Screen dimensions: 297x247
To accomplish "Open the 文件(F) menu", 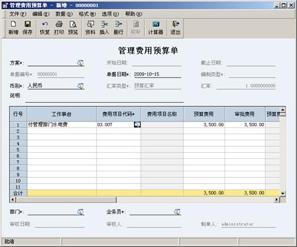I will click(17, 14).
